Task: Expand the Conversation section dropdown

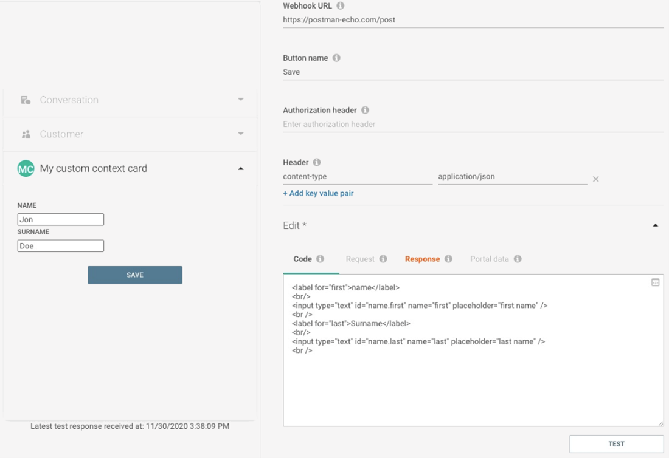Action: [x=241, y=100]
